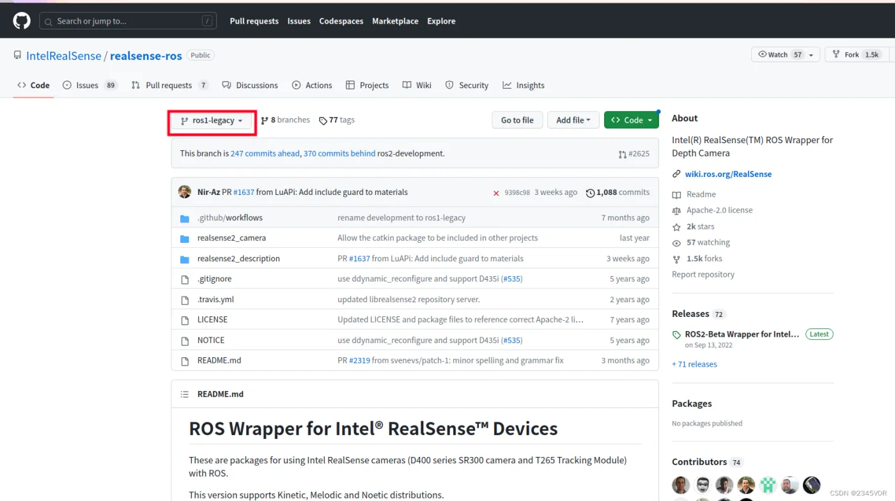
Task: Open README outline list icon
Action: click(x=185, y=394)
